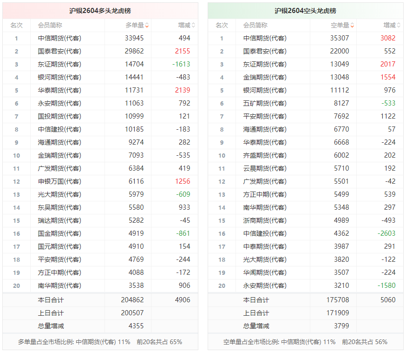406x352 pixels.
Task: Click long volume value 3538
Action: pyautogui.click(x=136, y=286)
